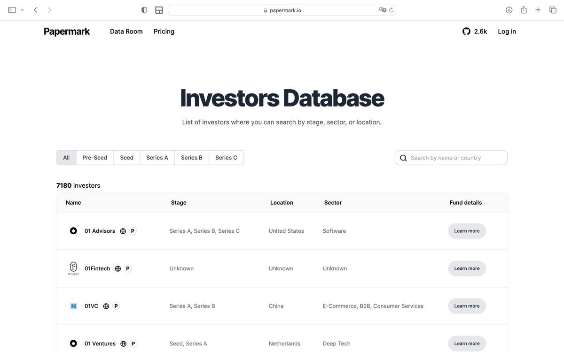Show the tab overview icon
This screenshot has height=352, width=564.
553,9
